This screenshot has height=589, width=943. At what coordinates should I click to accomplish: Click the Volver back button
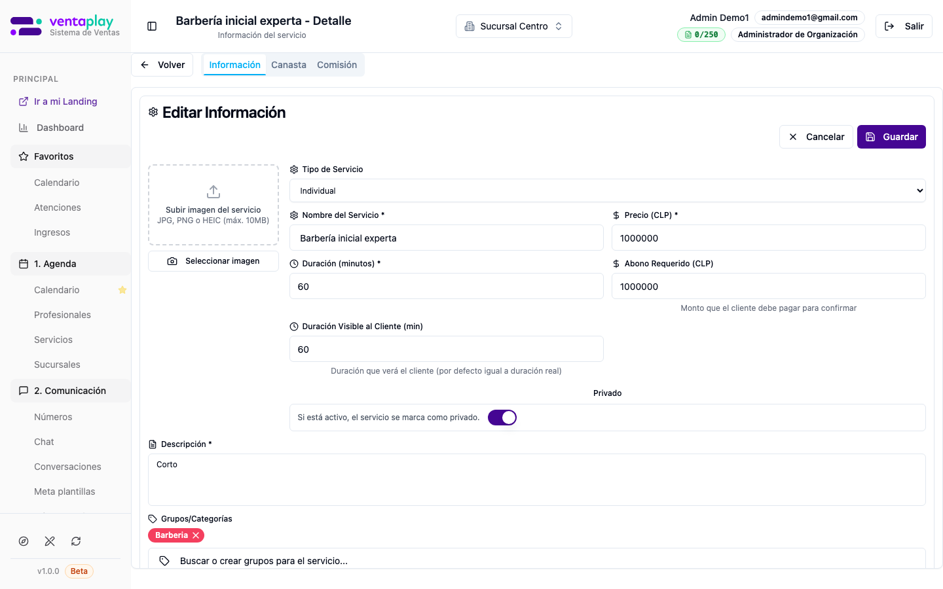pyautogui.click(x=162, y=65)
